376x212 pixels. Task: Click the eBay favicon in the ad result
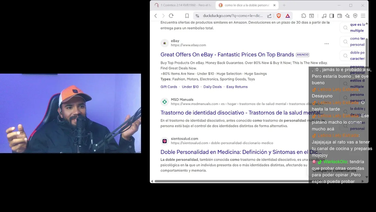(164, 43)
